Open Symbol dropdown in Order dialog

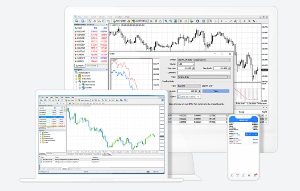[x=204, y=60]
